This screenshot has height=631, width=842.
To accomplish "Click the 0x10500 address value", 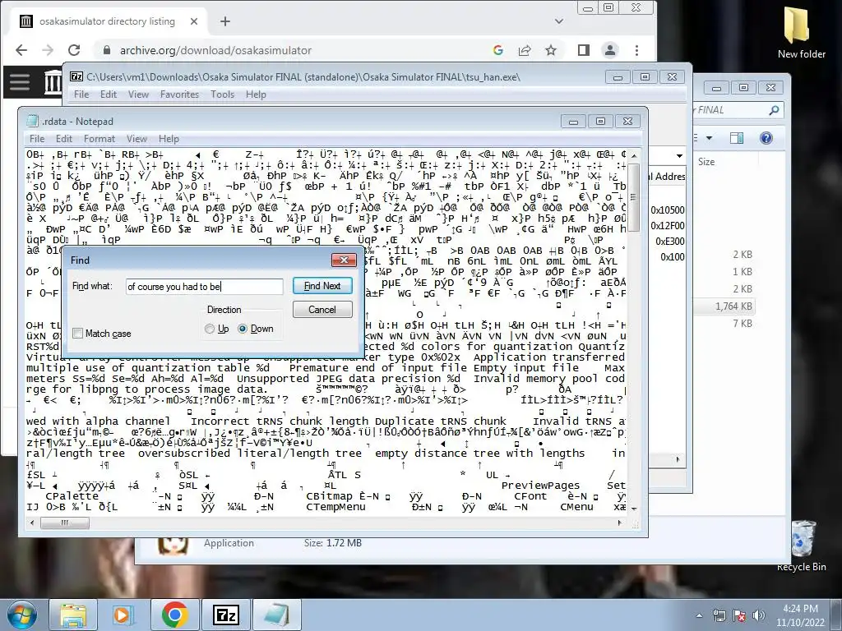I will (x=668, y=210).
